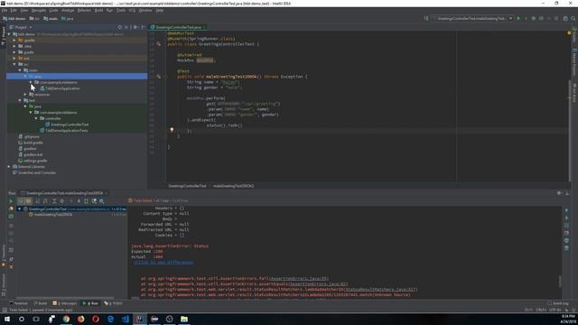The height and width of the screenshot is (325, 578).
Task: Click the red close X in Run sidebar
Action: 11,266
